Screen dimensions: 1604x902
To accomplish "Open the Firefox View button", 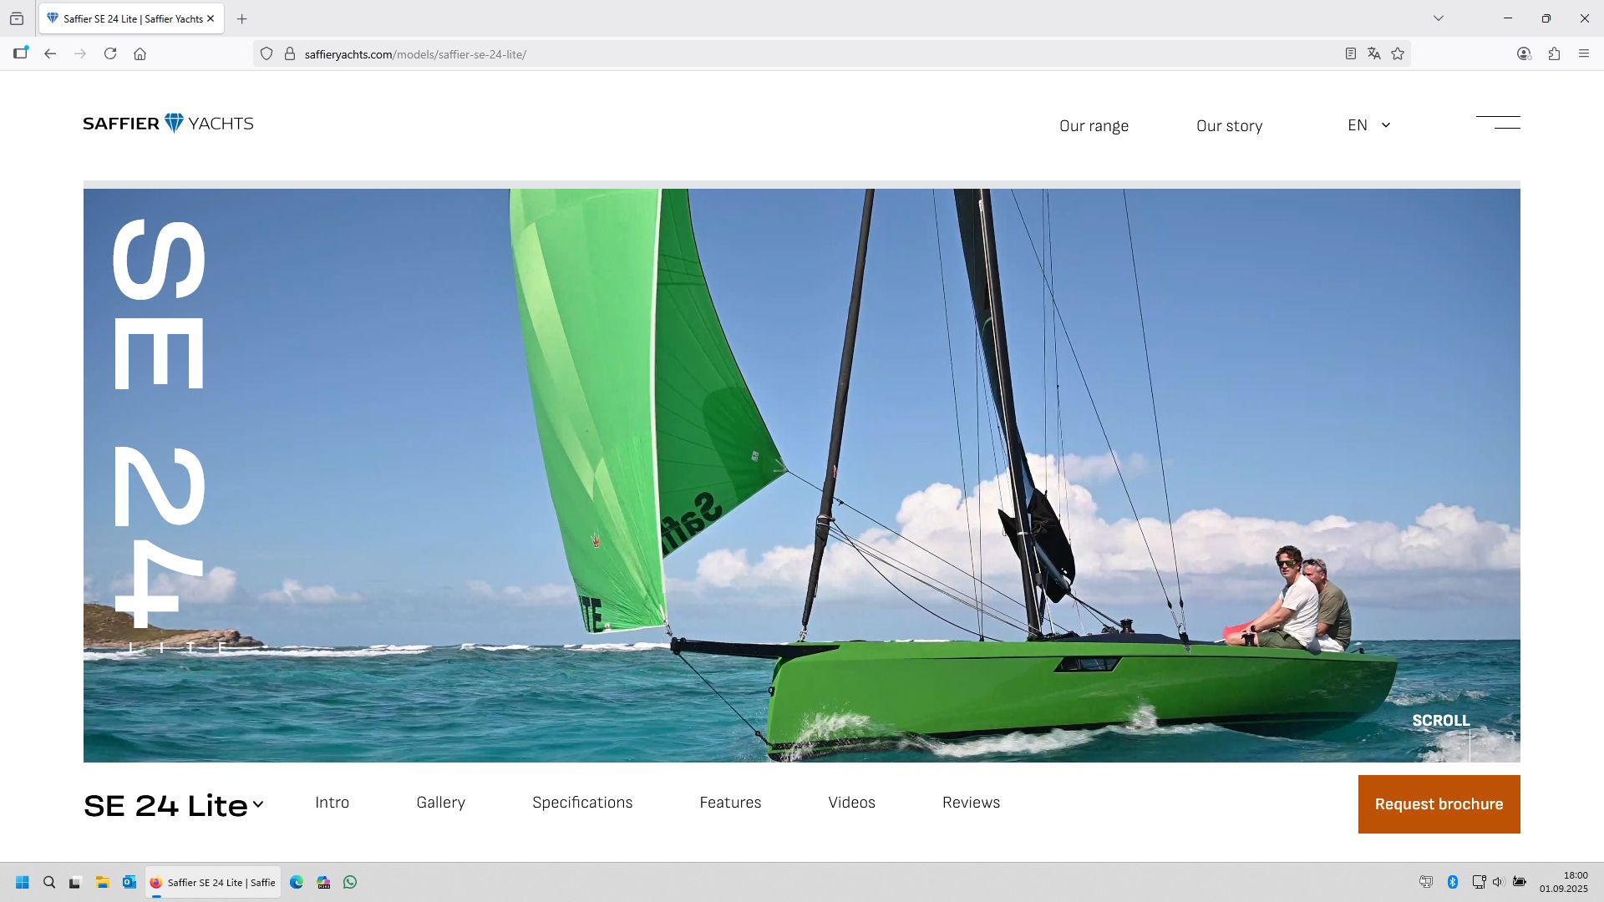I will click(x=17, y=18).
